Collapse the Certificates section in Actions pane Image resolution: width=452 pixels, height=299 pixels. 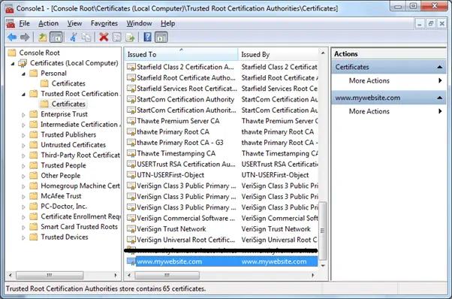coord(439,67)
